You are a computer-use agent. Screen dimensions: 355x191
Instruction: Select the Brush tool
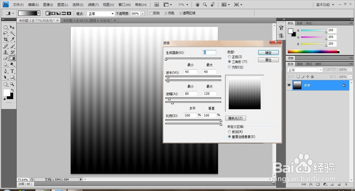(12, 46)
